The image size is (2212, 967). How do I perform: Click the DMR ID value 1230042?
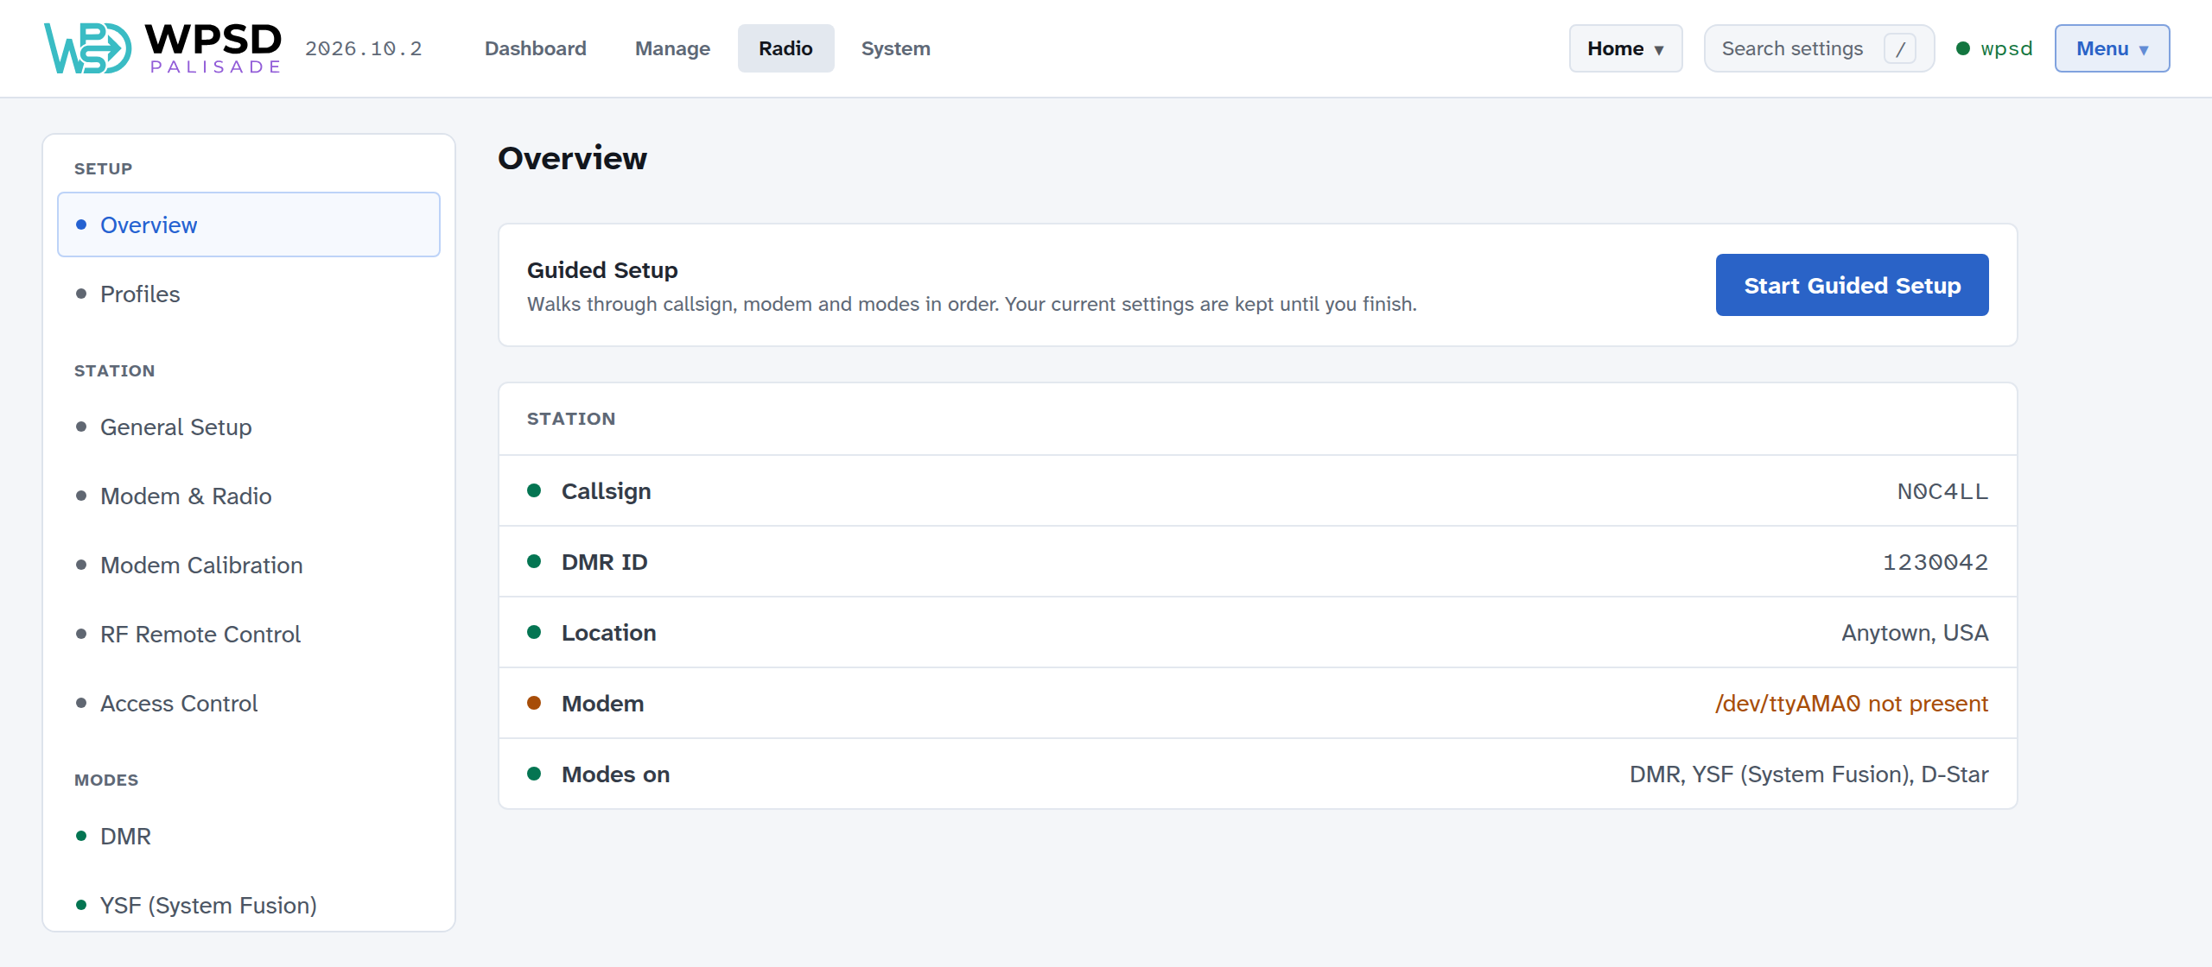[x=1935, y=562]
